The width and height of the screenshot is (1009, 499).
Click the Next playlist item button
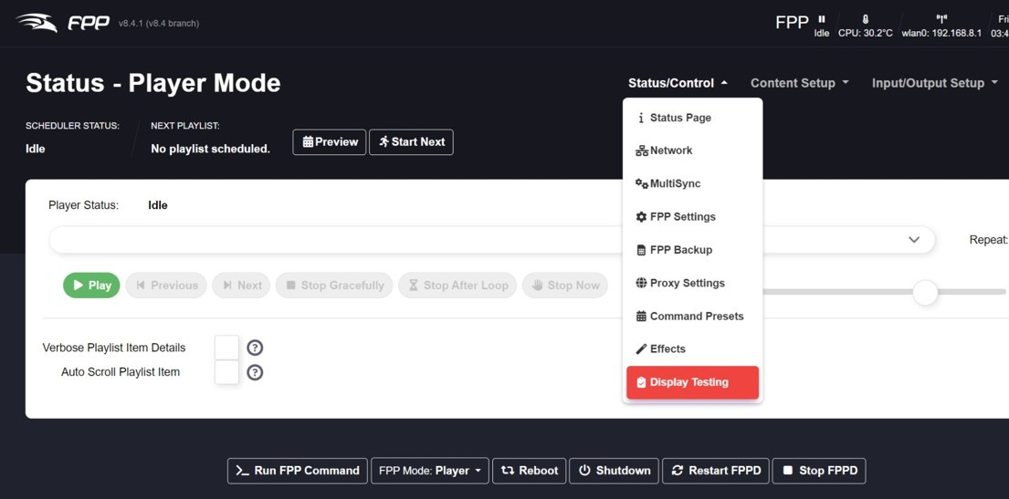pyautogui.click(x=241, y=286)
